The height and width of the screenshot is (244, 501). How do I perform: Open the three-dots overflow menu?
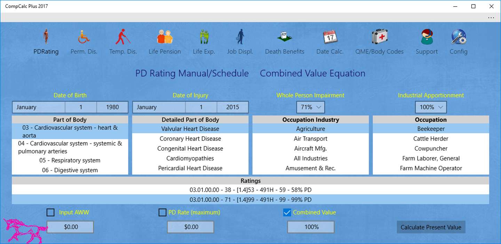pos(491,18)
